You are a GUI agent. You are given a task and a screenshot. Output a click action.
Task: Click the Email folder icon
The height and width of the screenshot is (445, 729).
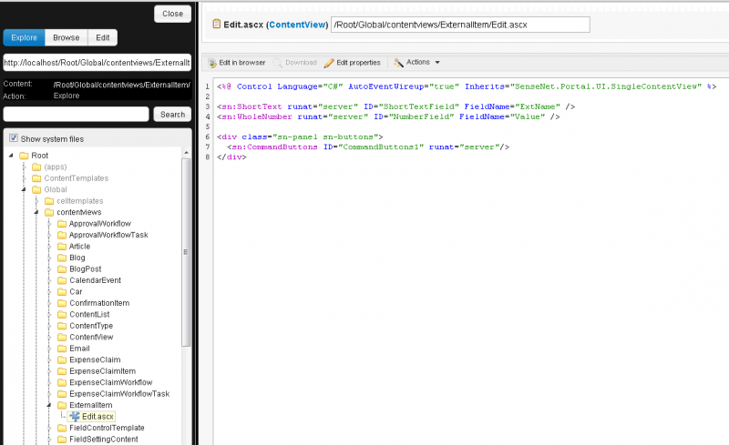click(x=62, y=349)
